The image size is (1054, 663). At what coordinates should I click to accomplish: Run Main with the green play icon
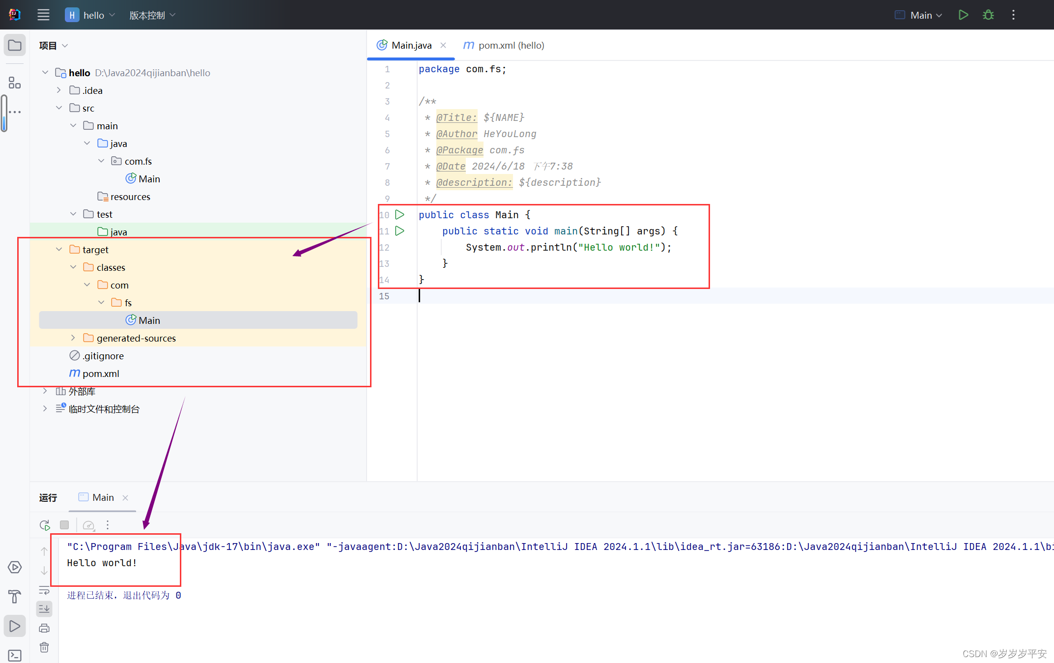[x=963, y=15]
